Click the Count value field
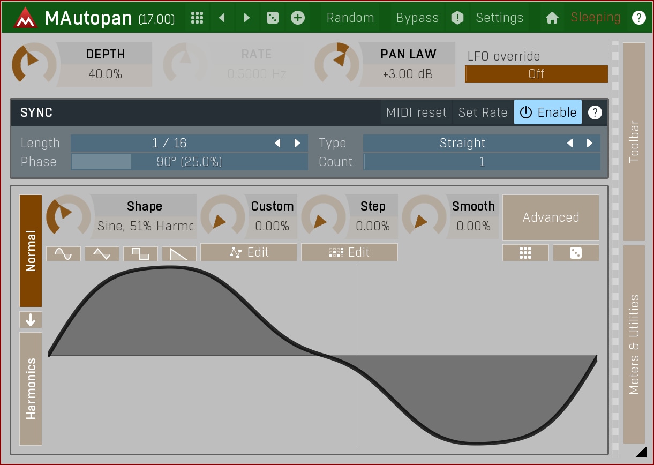654x465 pixels. pos(482,162)
